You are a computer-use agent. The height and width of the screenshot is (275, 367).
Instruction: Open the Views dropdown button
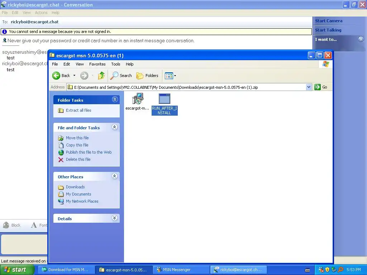click(170, 76)
